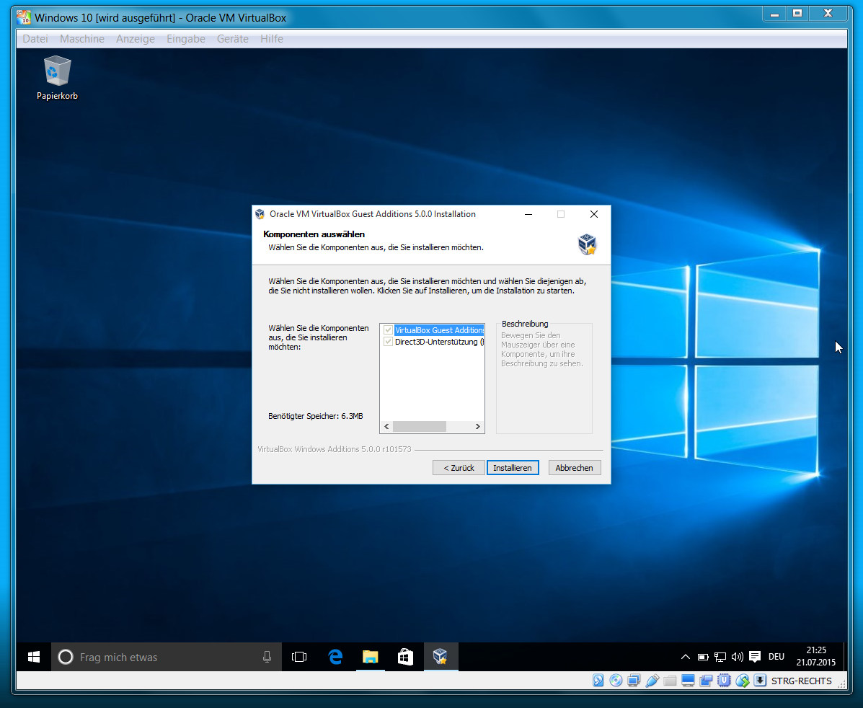The width and height of the screenshot is (863, 708).
Task: Click the volume speaker tray icon
Action: click(x=738, y=657)
